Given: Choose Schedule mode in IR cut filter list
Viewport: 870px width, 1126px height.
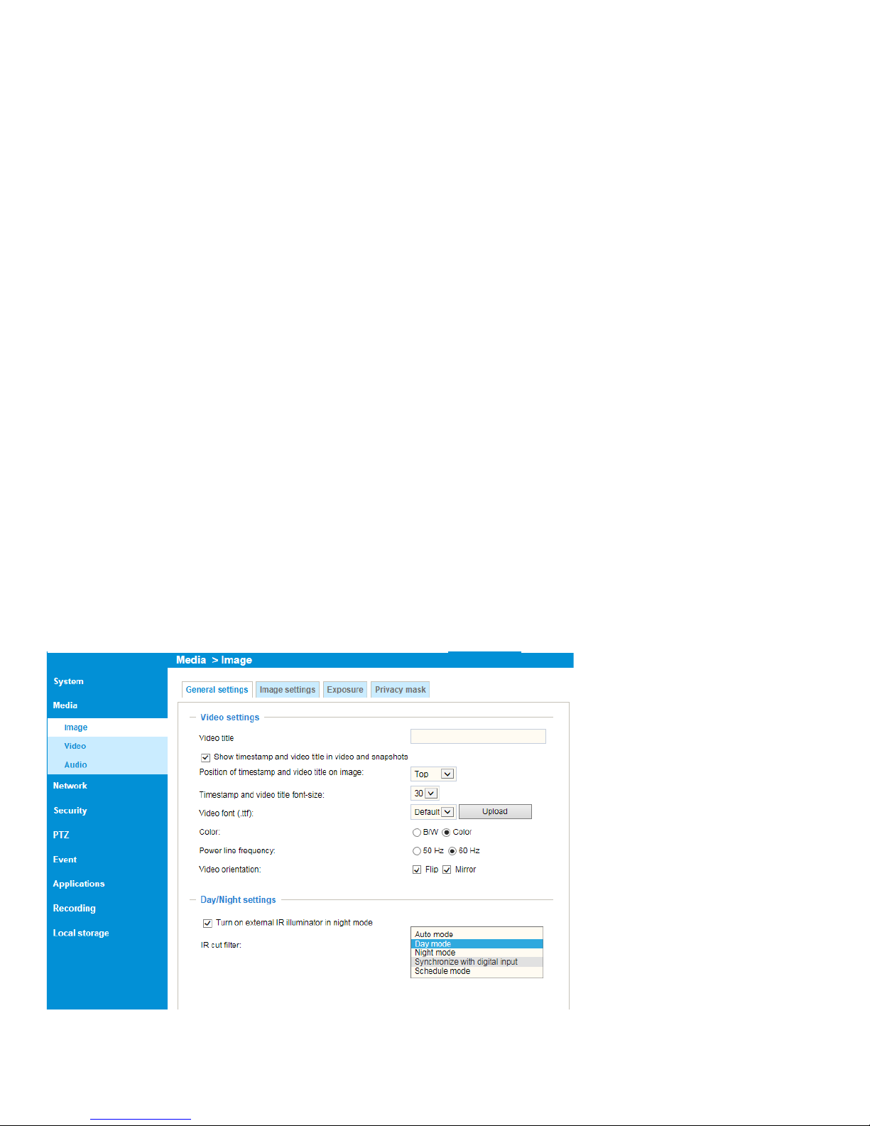Looking at the screenshot, I should pyautogui.click(x=477, y=971).
